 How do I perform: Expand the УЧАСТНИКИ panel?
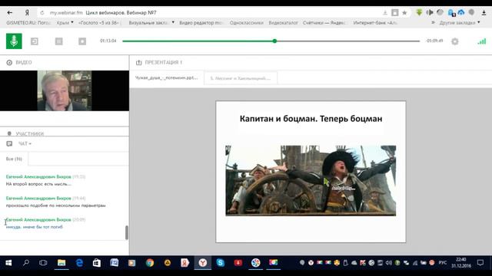[x=29, y=133]
